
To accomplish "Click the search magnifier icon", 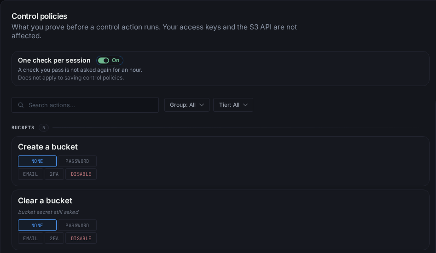I will coord(21,105).
